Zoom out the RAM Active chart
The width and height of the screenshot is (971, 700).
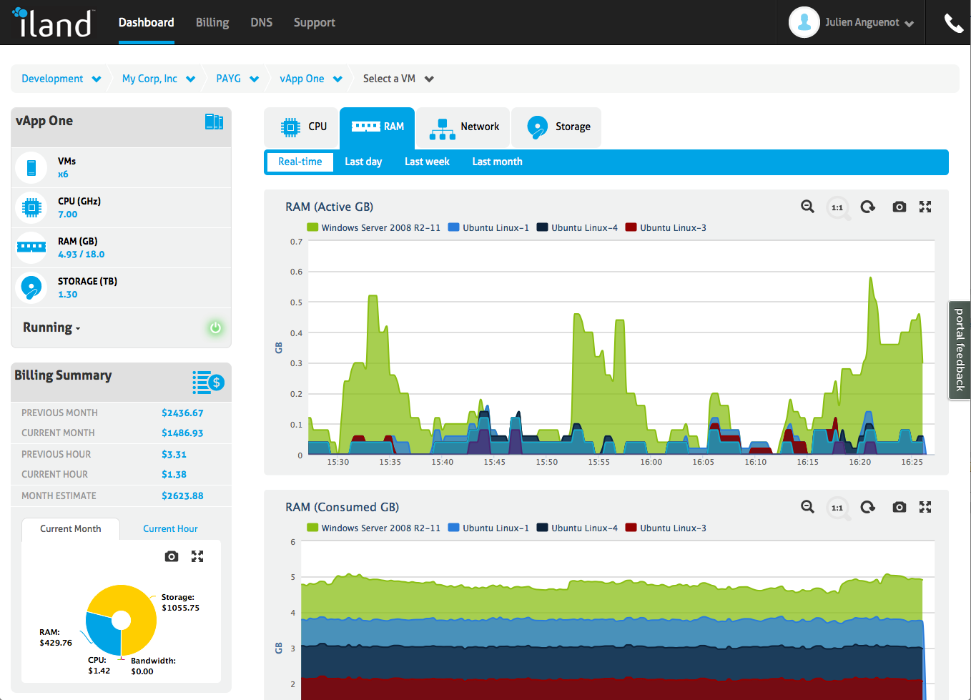coord(807,207)
